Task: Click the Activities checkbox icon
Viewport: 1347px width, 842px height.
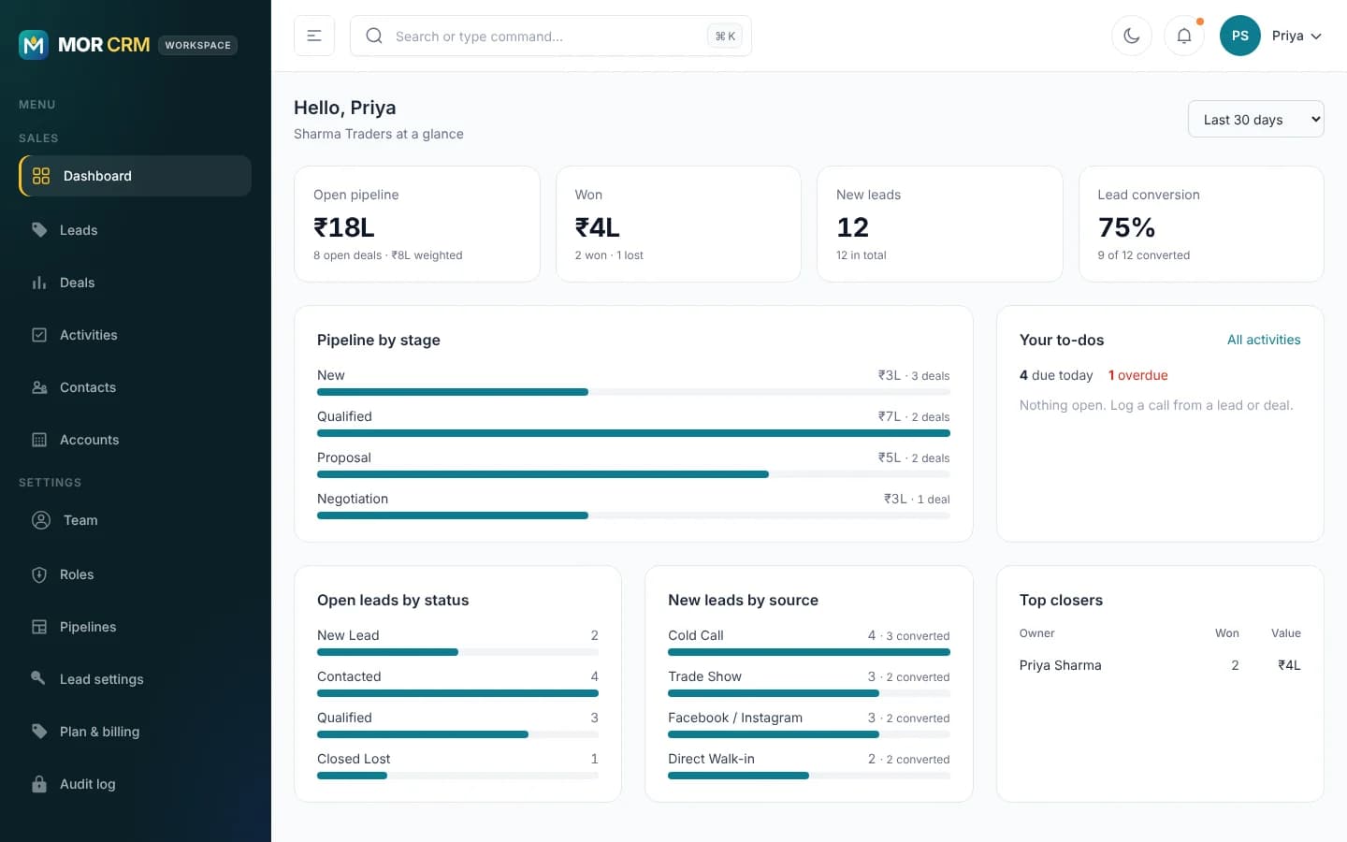Action: pyautogui.click(x=39, y=335)
